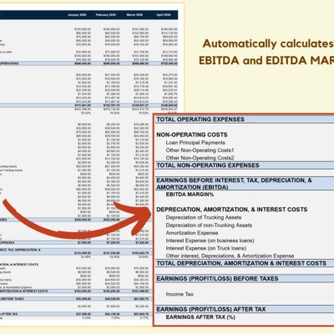Click the February column header in spreadsheet

pos(106,15)
